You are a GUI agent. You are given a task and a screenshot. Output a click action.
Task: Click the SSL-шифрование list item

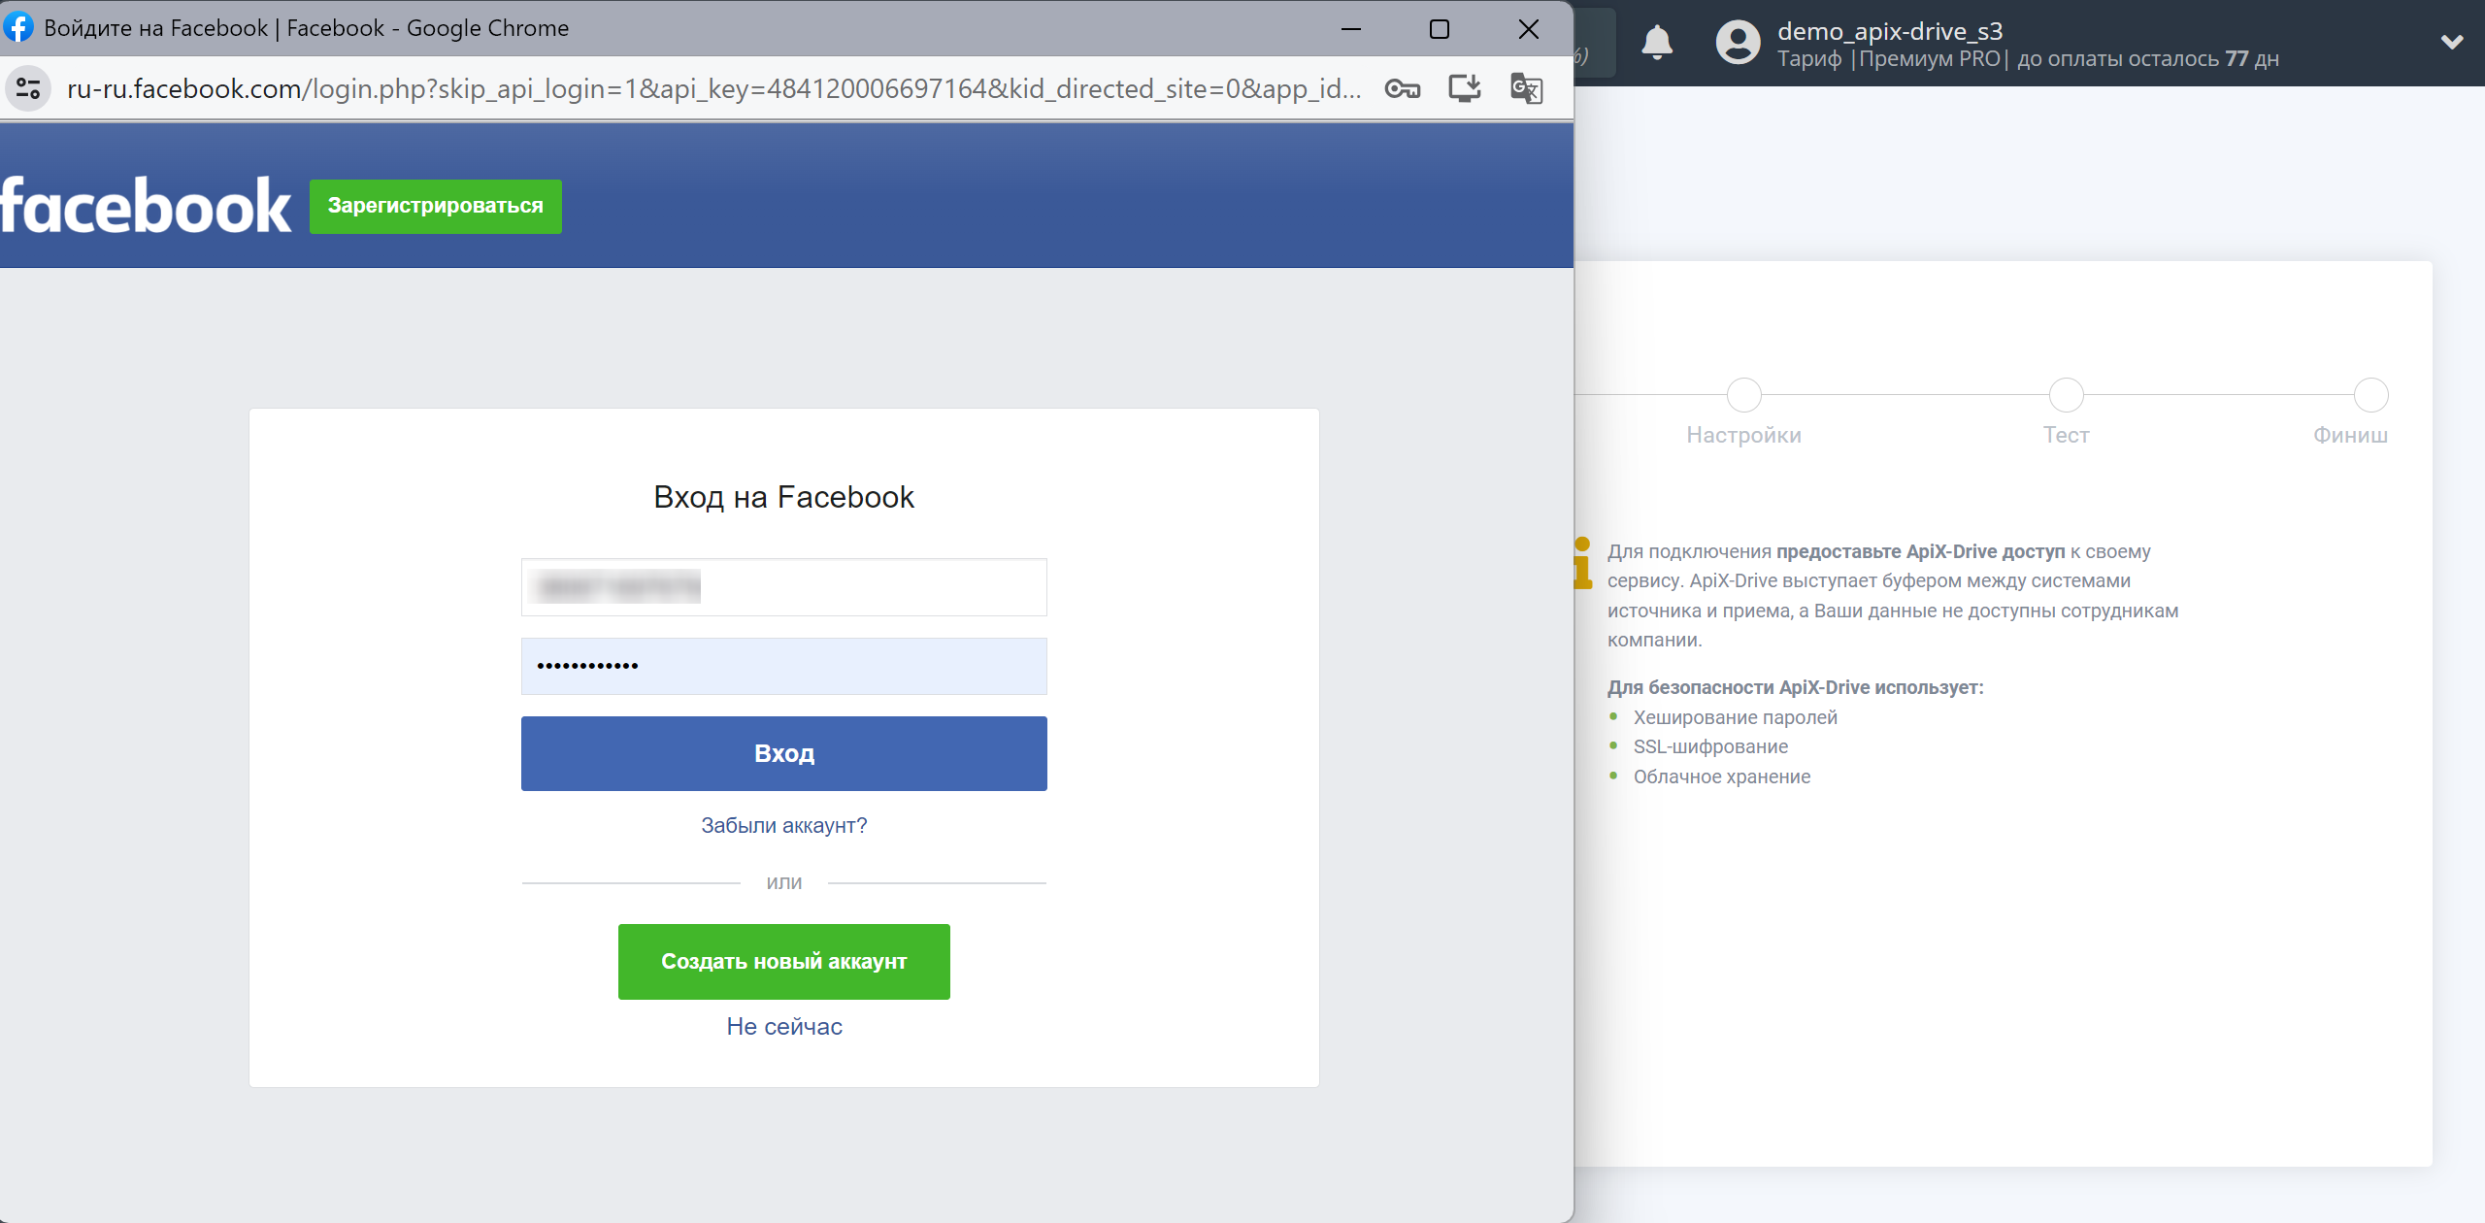point(1710,746)
